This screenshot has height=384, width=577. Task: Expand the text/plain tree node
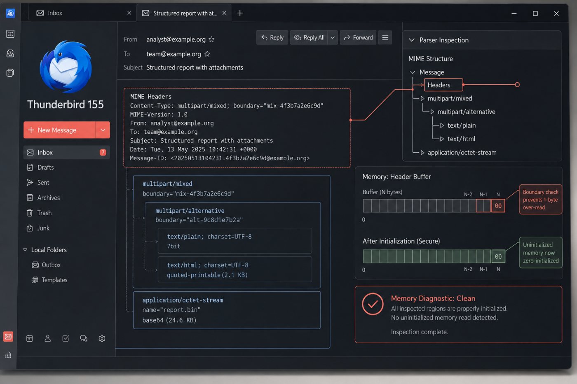442,126
